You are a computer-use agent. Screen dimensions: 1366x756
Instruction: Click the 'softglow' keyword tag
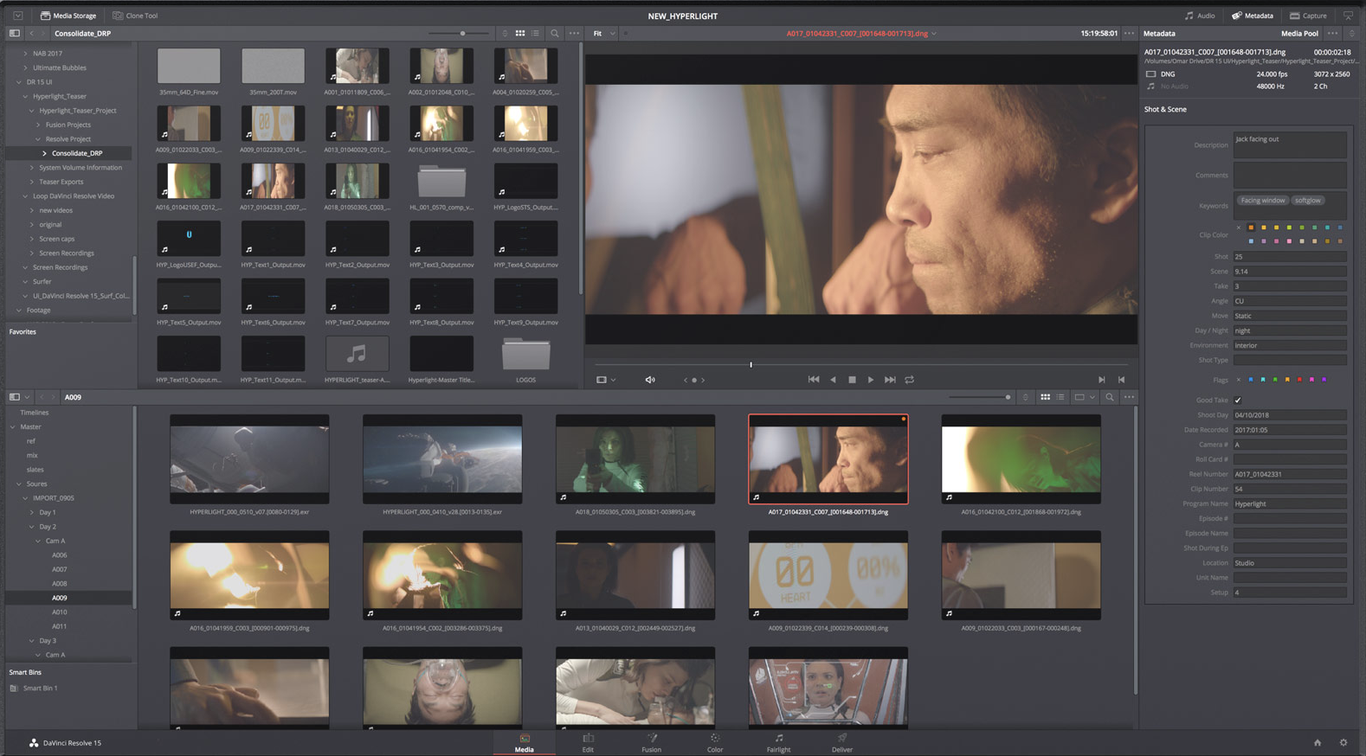coord(1308,201)
